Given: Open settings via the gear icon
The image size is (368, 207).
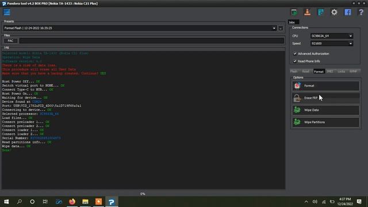Looking at the screenshot, I should [x=334, y=12].
